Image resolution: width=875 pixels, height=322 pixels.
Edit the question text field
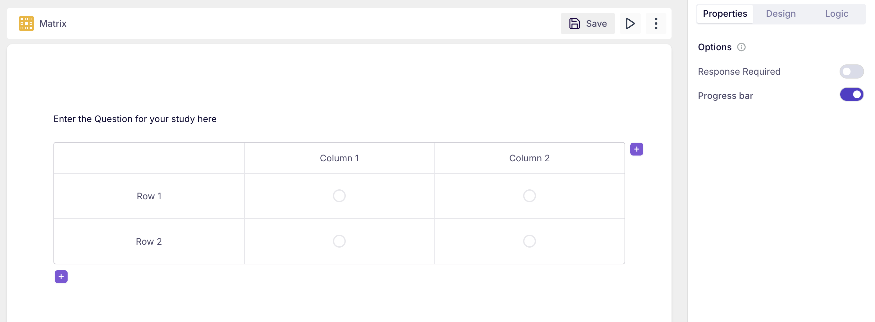[135, 119]
